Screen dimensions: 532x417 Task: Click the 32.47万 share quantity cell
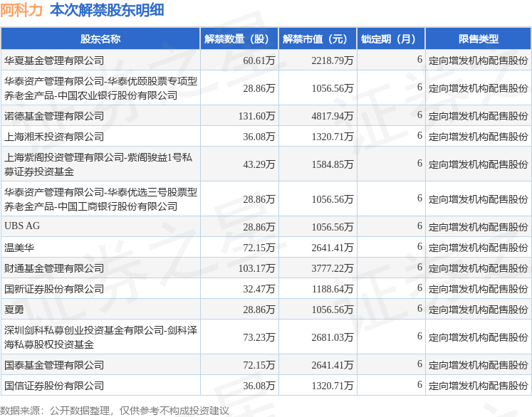click(x=259, y=289)
